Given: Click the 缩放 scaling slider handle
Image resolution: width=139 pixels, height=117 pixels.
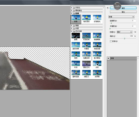Looking at the screenshot, I should click(125, 38).
